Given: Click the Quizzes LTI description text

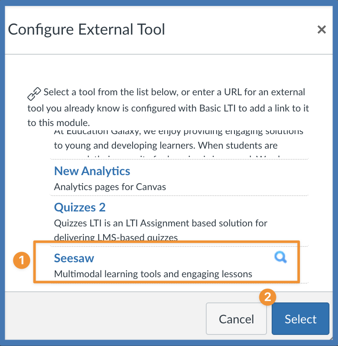Looking at the screenshot, I should 160,223.
